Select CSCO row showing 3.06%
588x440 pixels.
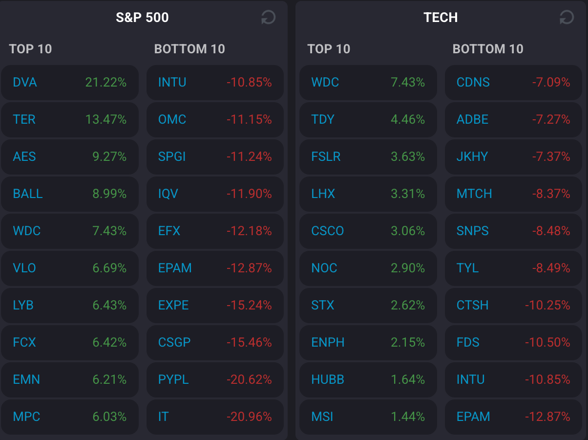coord(368,231)
